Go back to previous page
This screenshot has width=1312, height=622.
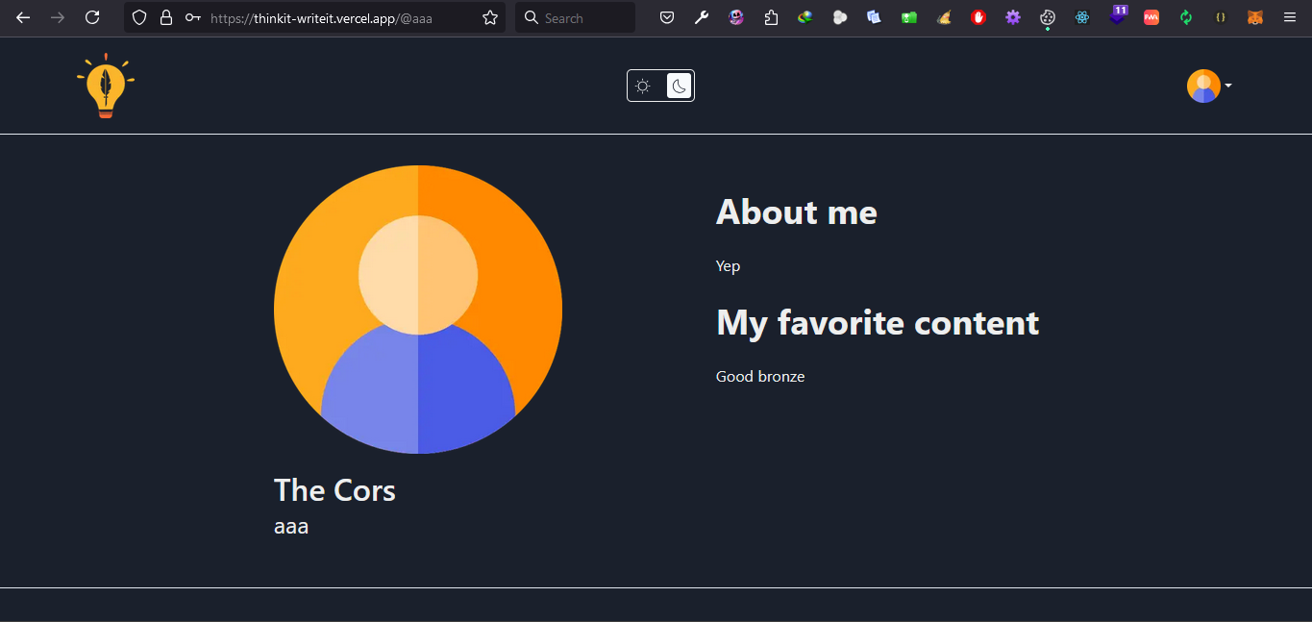(23, 17)
